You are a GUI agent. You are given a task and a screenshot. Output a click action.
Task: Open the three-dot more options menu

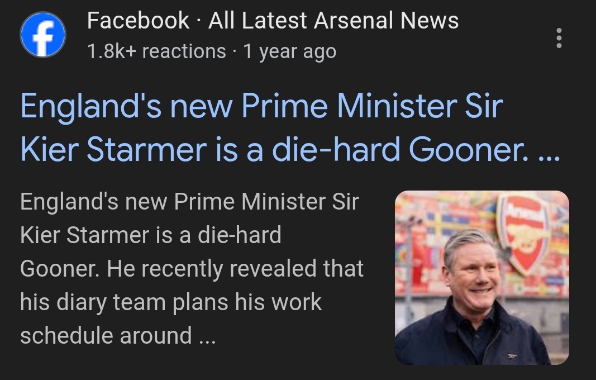point(559,38)
